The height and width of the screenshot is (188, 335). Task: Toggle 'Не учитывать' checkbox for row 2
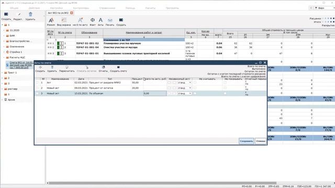195,88
